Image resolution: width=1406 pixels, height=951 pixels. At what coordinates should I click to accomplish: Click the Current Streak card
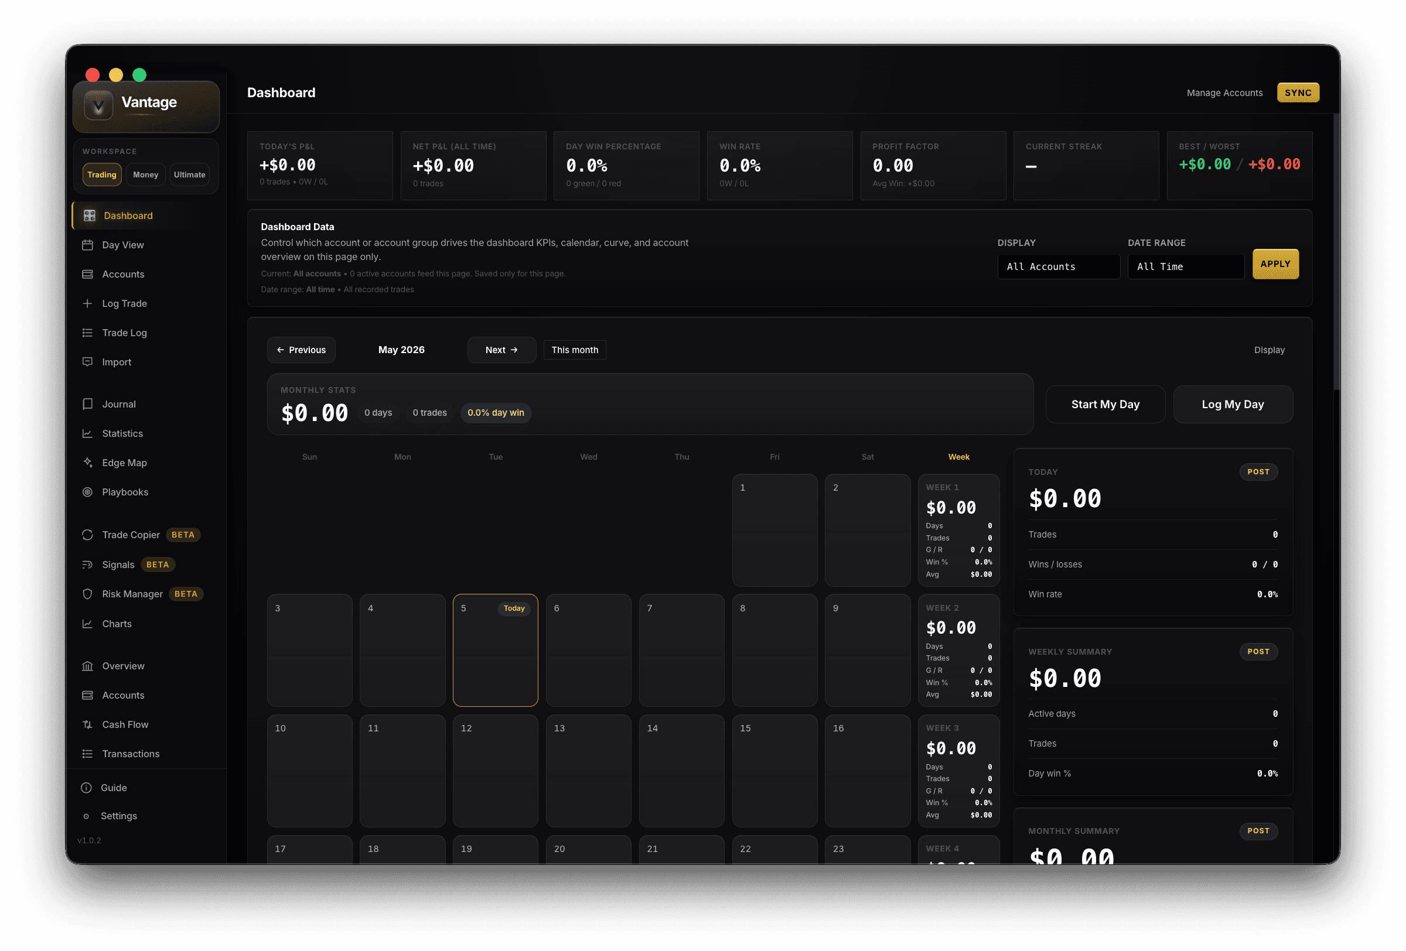point(1086,166)
